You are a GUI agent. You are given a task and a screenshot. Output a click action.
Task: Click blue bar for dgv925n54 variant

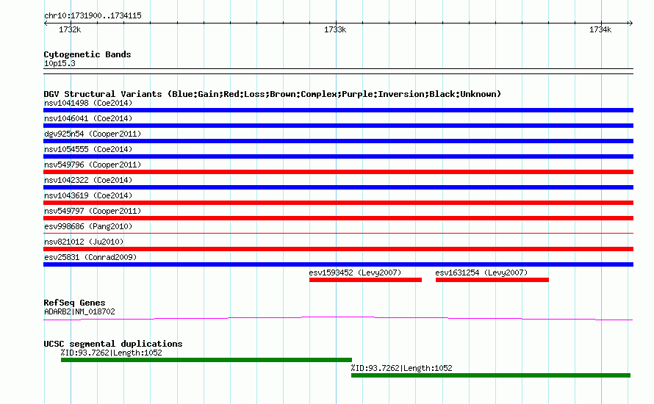pos(338,141)
